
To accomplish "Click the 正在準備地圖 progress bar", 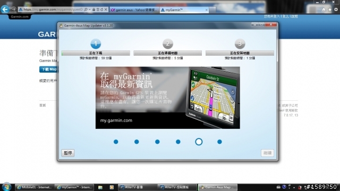I will [168, 53].
